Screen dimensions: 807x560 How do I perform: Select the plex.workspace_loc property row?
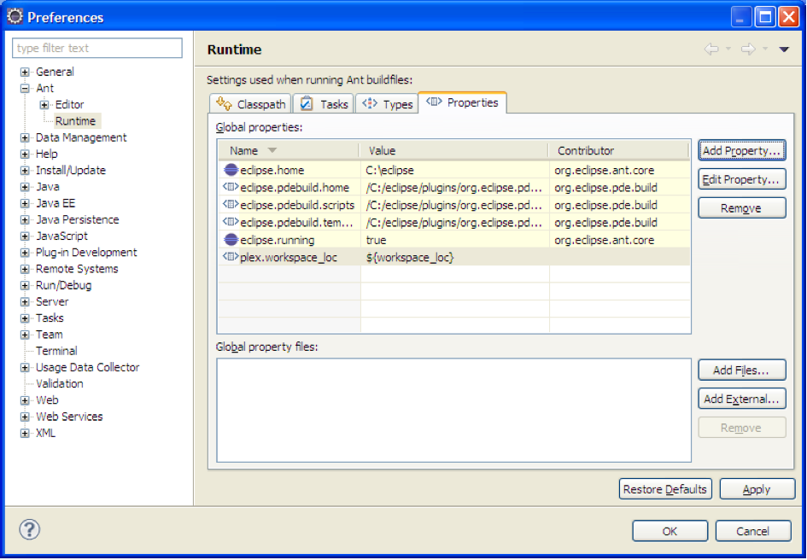(x=454, y=257)
